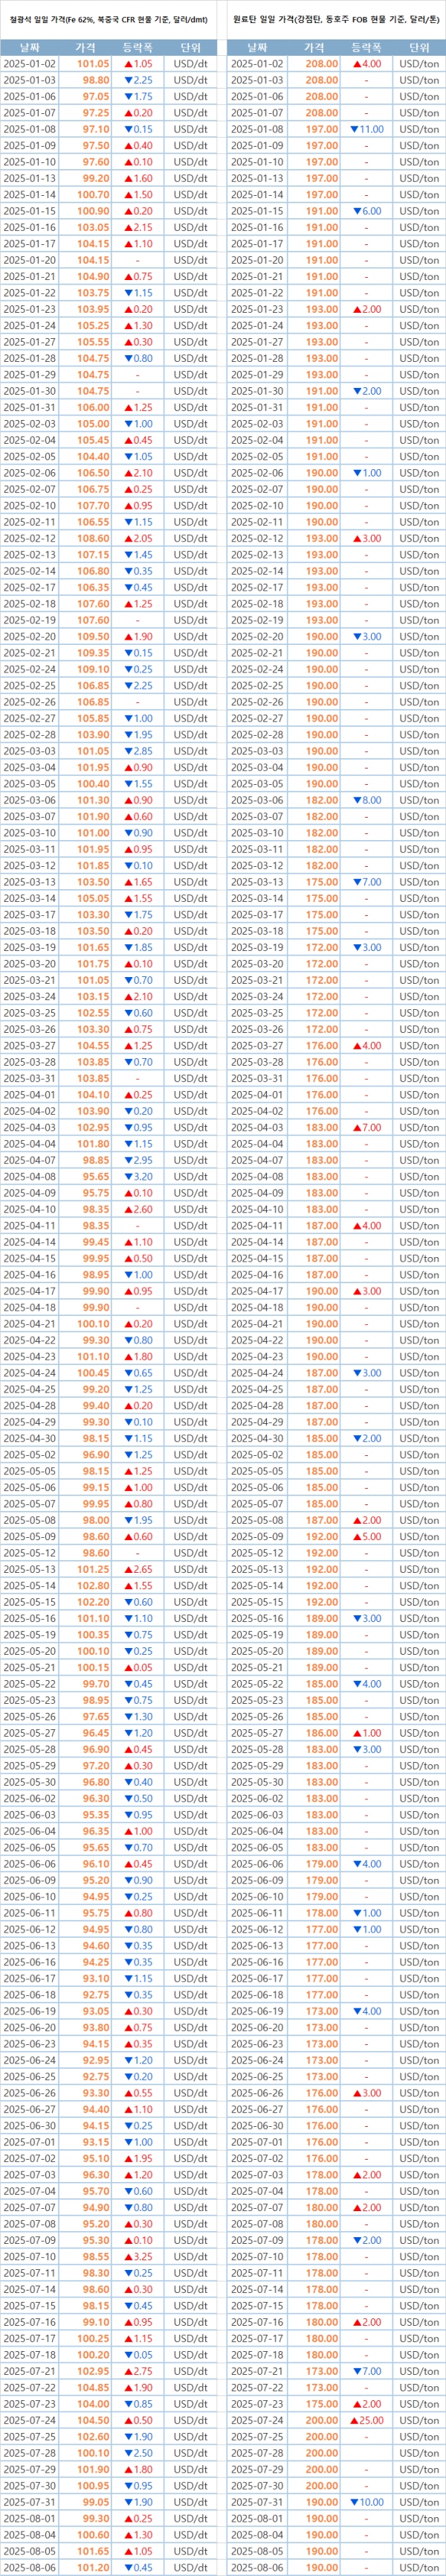Select coking coal price 208.00 on 2025-01-02
The width and height of the screenshot is (446, 2576).
(320, 64)
